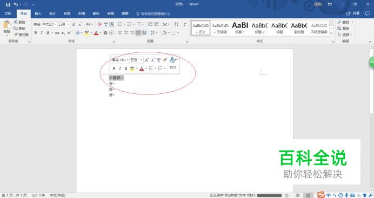Toggle Bold in floating mini toolbar

coord(114,69)
